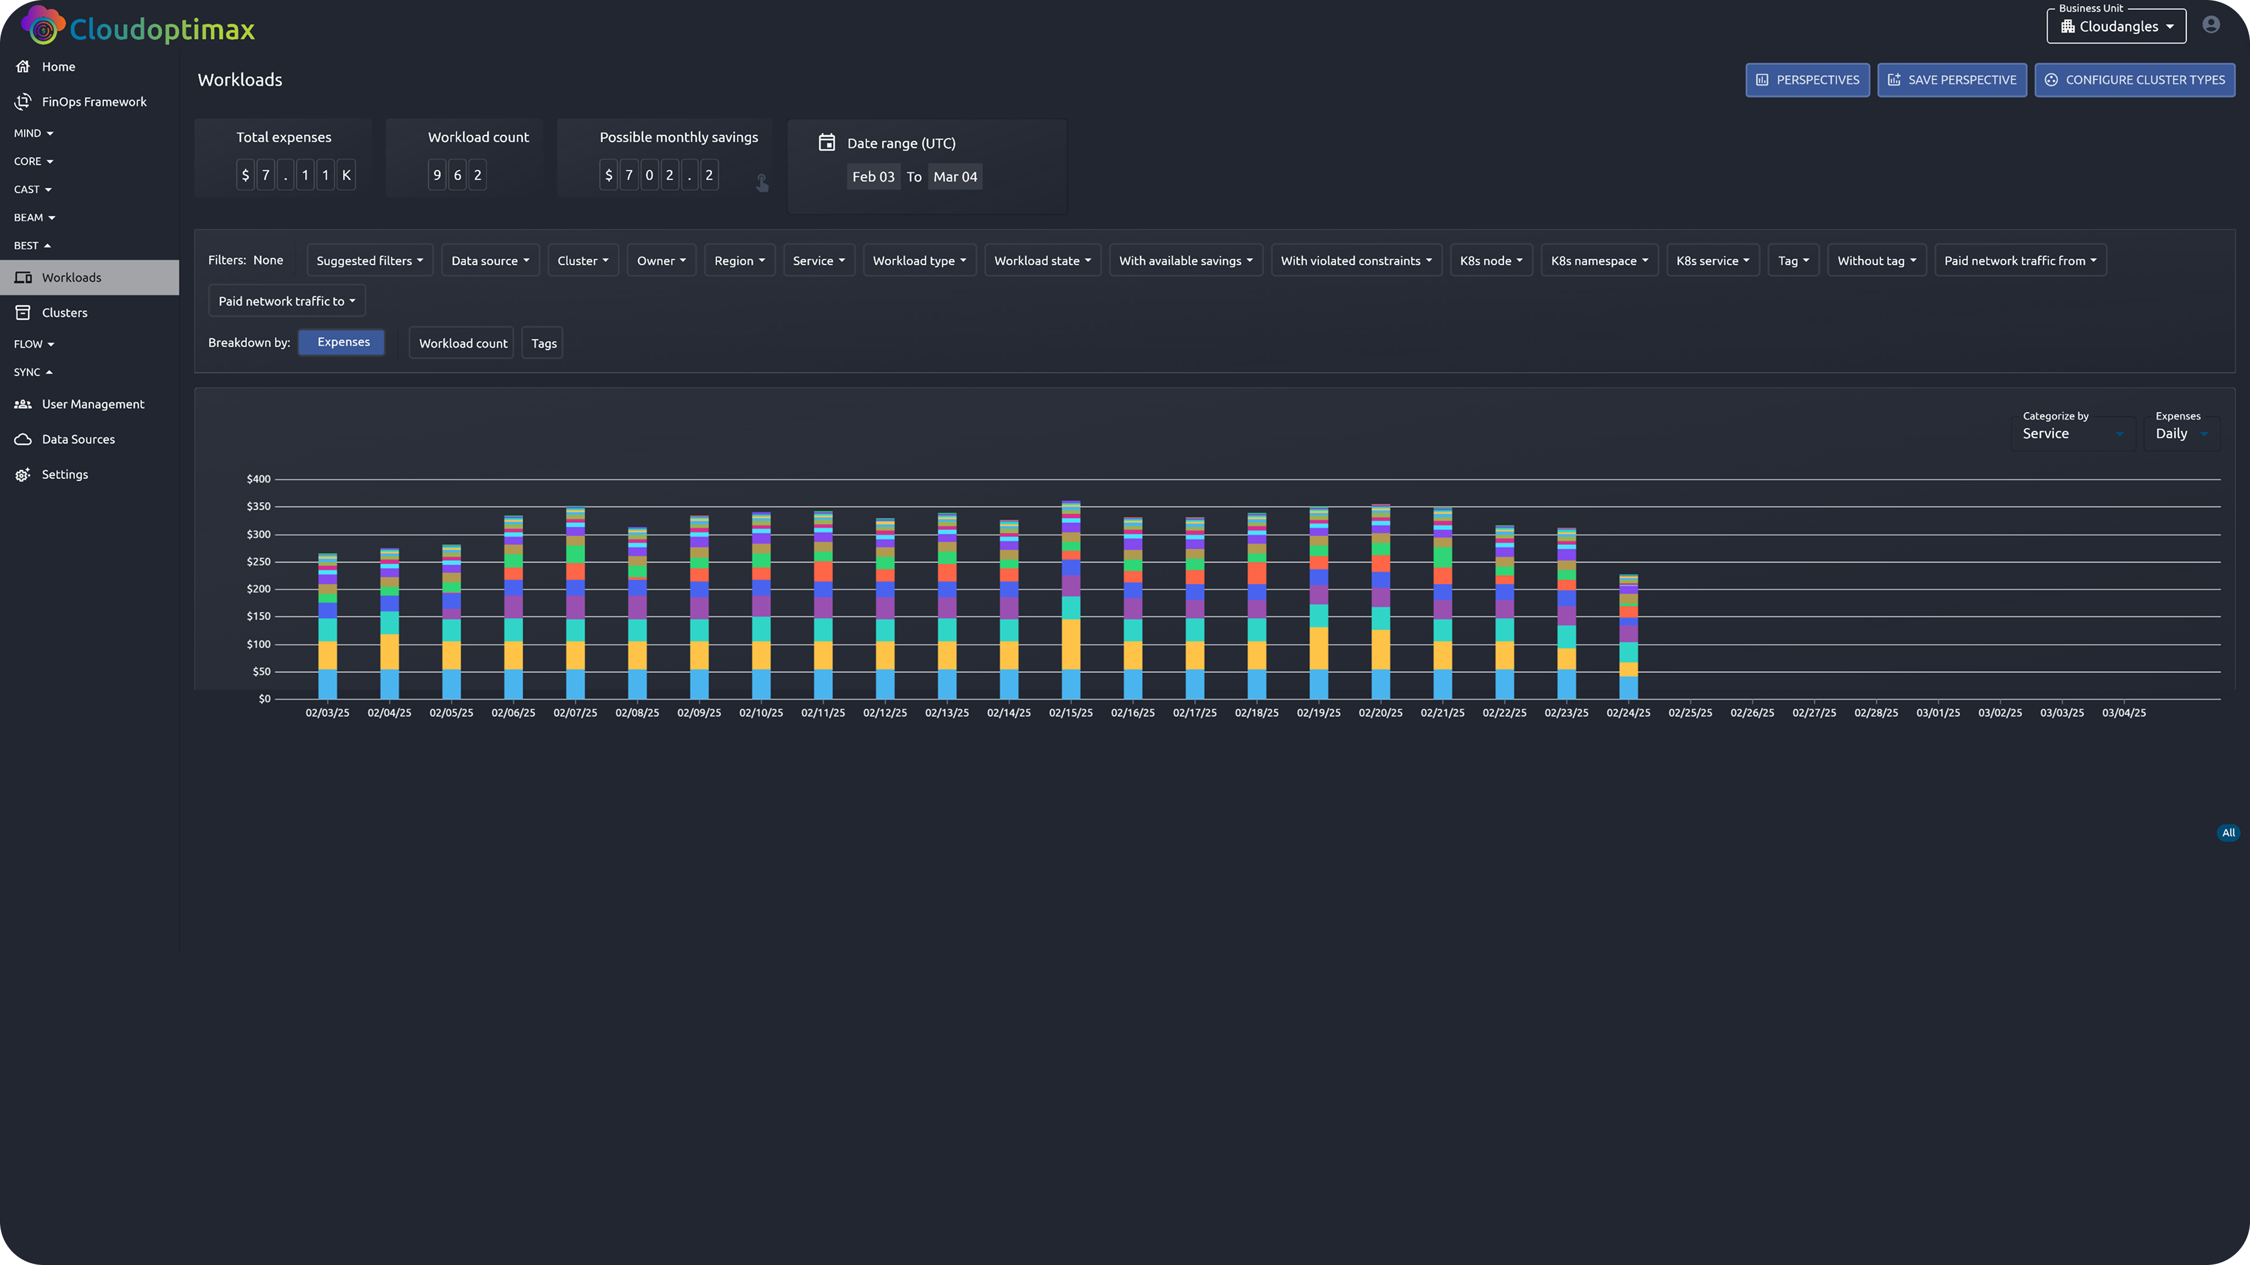Open the K8s namespace filter dropdown
The image size is (2250, 1265).
pyautogui.click(x=1599, y=261)
